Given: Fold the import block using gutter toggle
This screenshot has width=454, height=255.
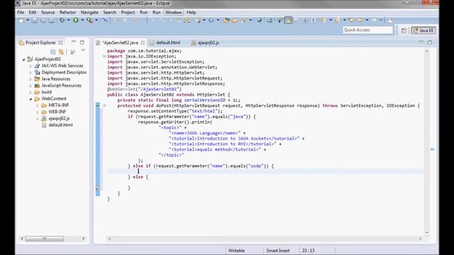Looking at the screenshot, I should point(104,57).
